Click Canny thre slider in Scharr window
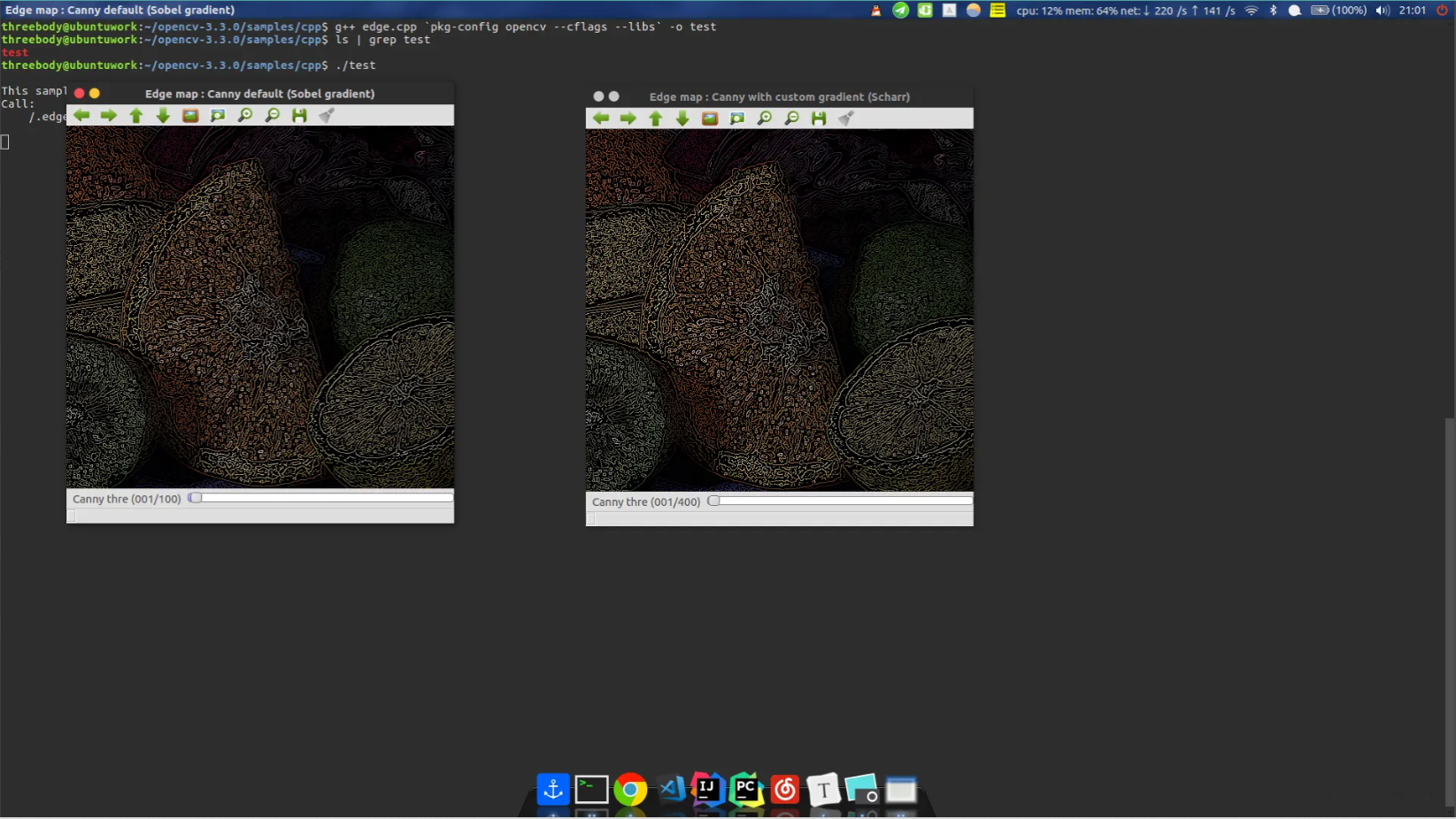 click(840, 501)
